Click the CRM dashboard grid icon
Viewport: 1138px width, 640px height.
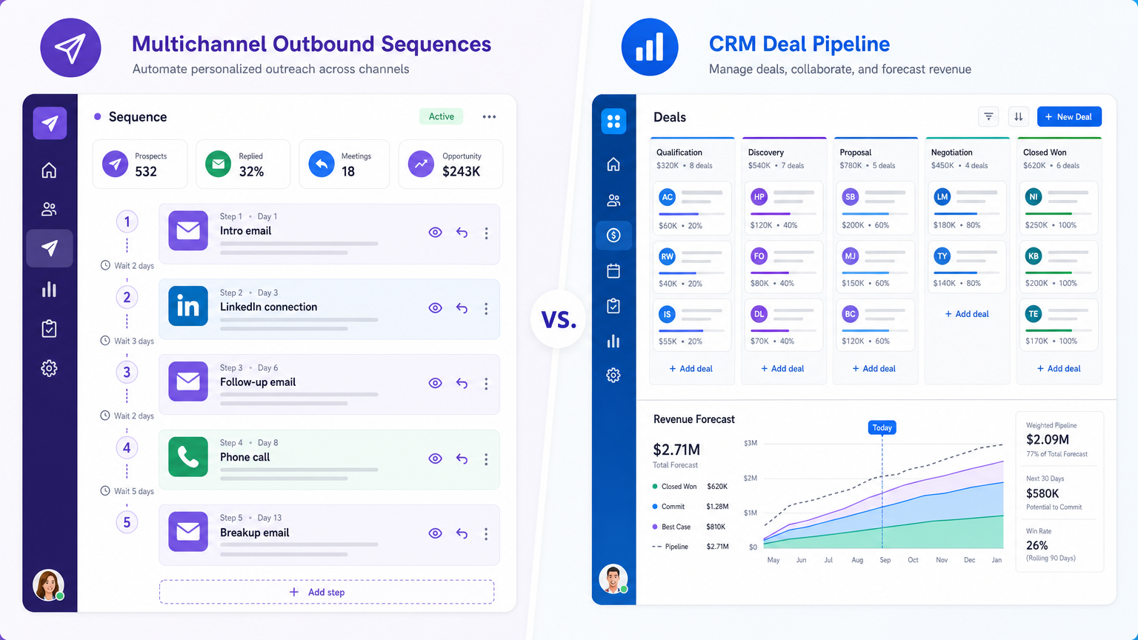click(x=613, y=121)
